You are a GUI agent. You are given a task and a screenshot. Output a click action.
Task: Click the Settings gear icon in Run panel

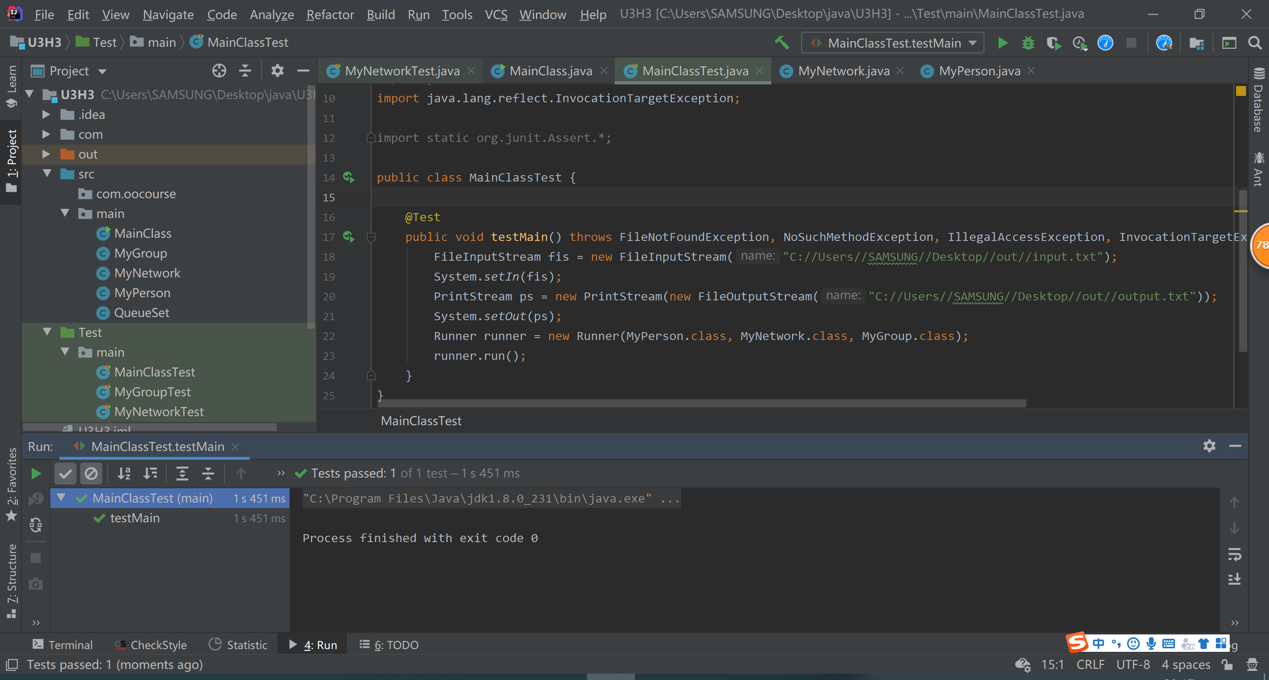coord(1210,445)
